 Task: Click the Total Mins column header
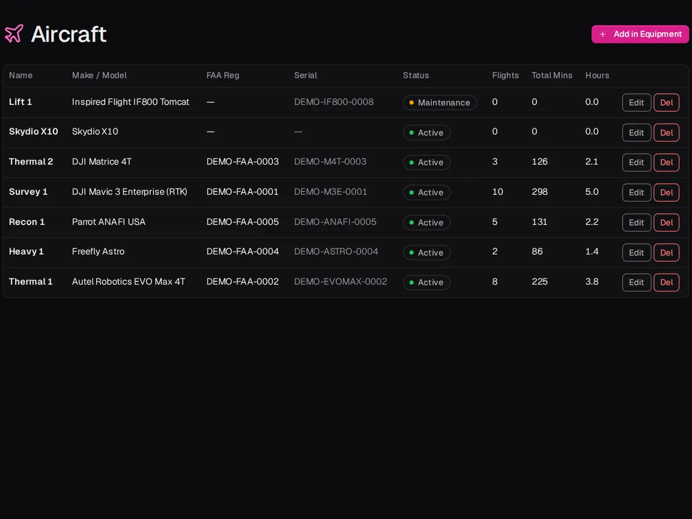(x=552, y=76)
